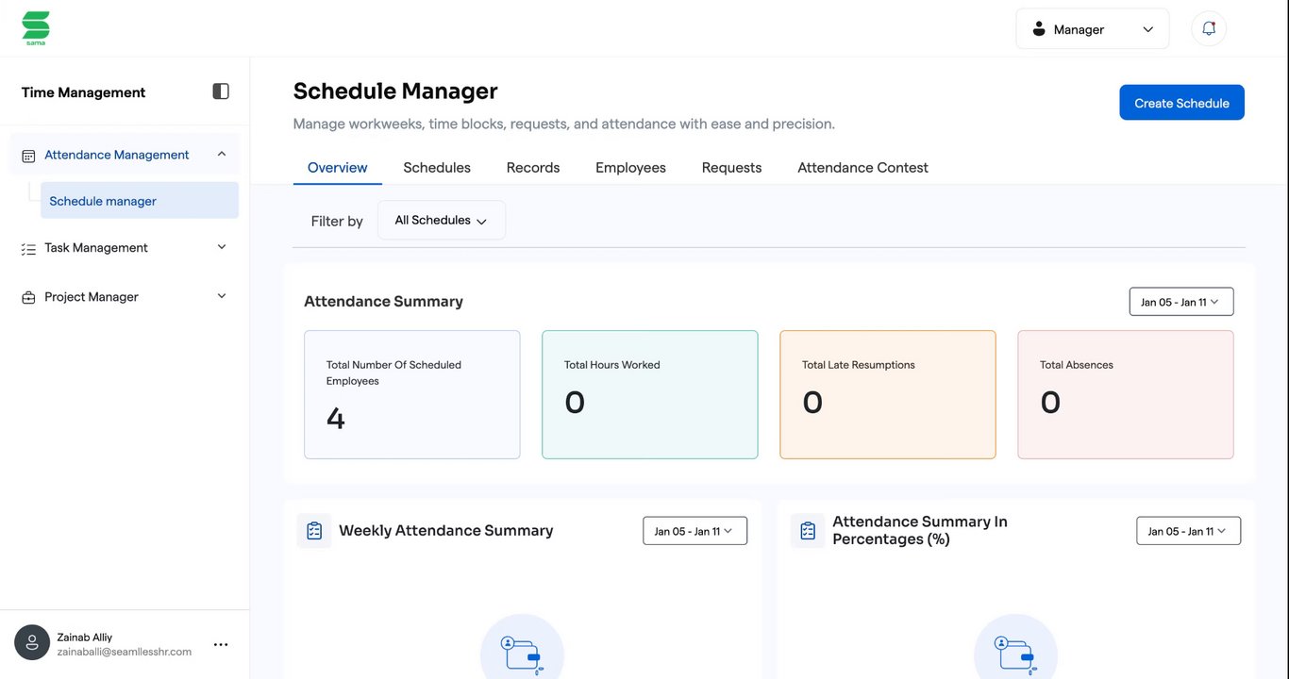Click the Weekly Attendance Summary clipboard icon
The image size is (1289, 679).
314,531
